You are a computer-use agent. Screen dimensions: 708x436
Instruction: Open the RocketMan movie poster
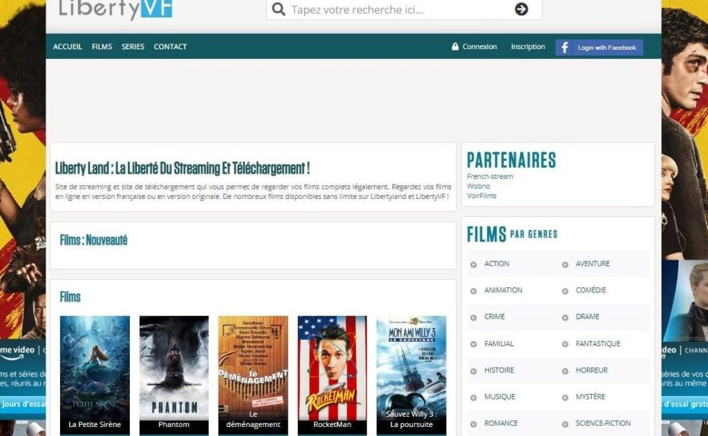click(x=333, y=375)
